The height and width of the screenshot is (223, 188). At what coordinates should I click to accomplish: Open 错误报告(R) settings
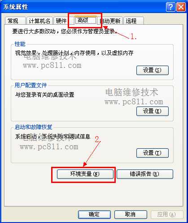pos(145,174)
